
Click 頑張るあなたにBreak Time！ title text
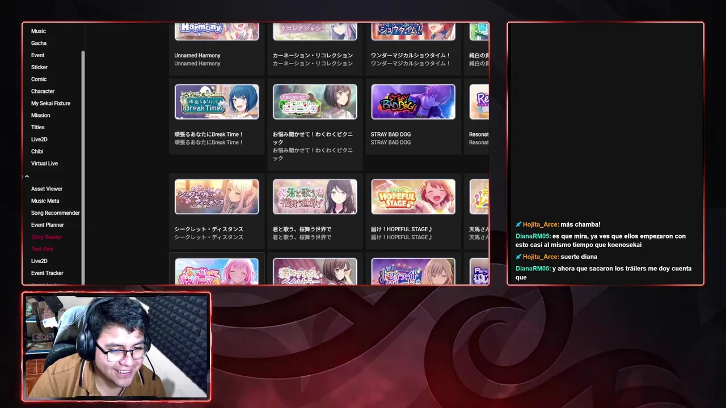pyautogui.click(x=209, y=134)
